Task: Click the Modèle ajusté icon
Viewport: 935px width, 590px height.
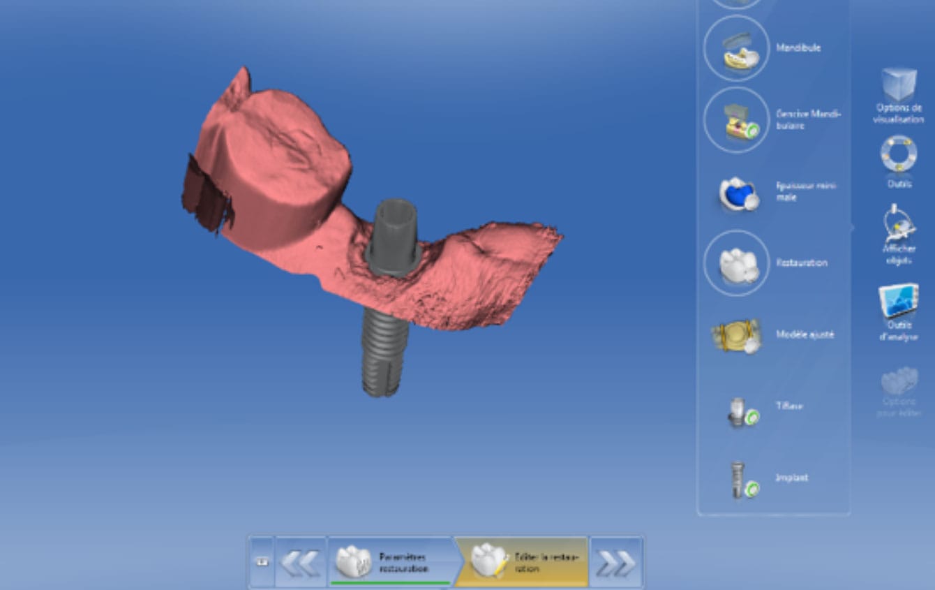Action: [x=735, y=336]
